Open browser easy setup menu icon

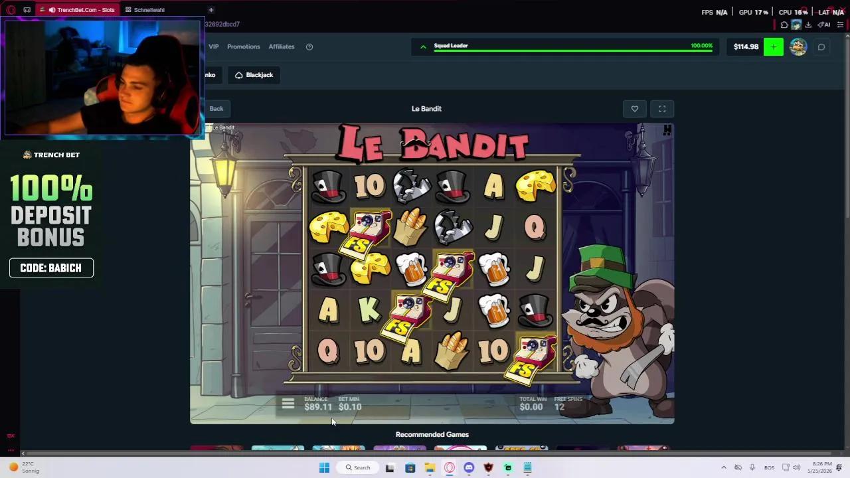[x=840, y=25]
